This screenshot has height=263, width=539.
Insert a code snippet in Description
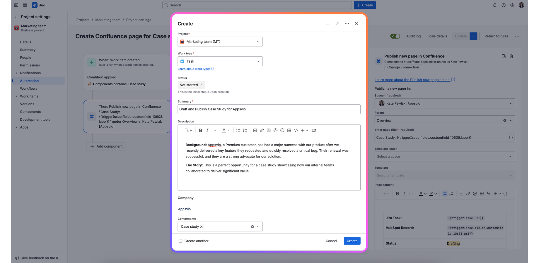tap(296, 130)
